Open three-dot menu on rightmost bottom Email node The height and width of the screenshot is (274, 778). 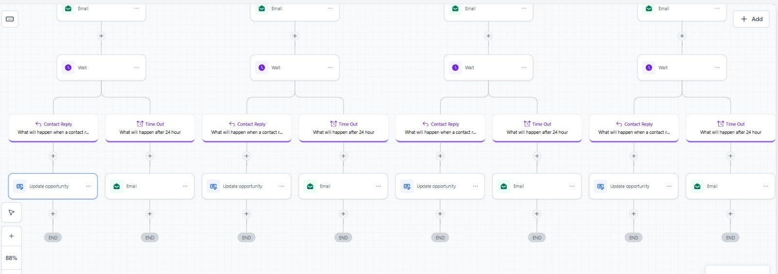(765, 186)
